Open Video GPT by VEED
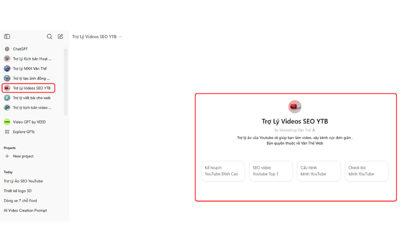 click(x=29, y=122)
